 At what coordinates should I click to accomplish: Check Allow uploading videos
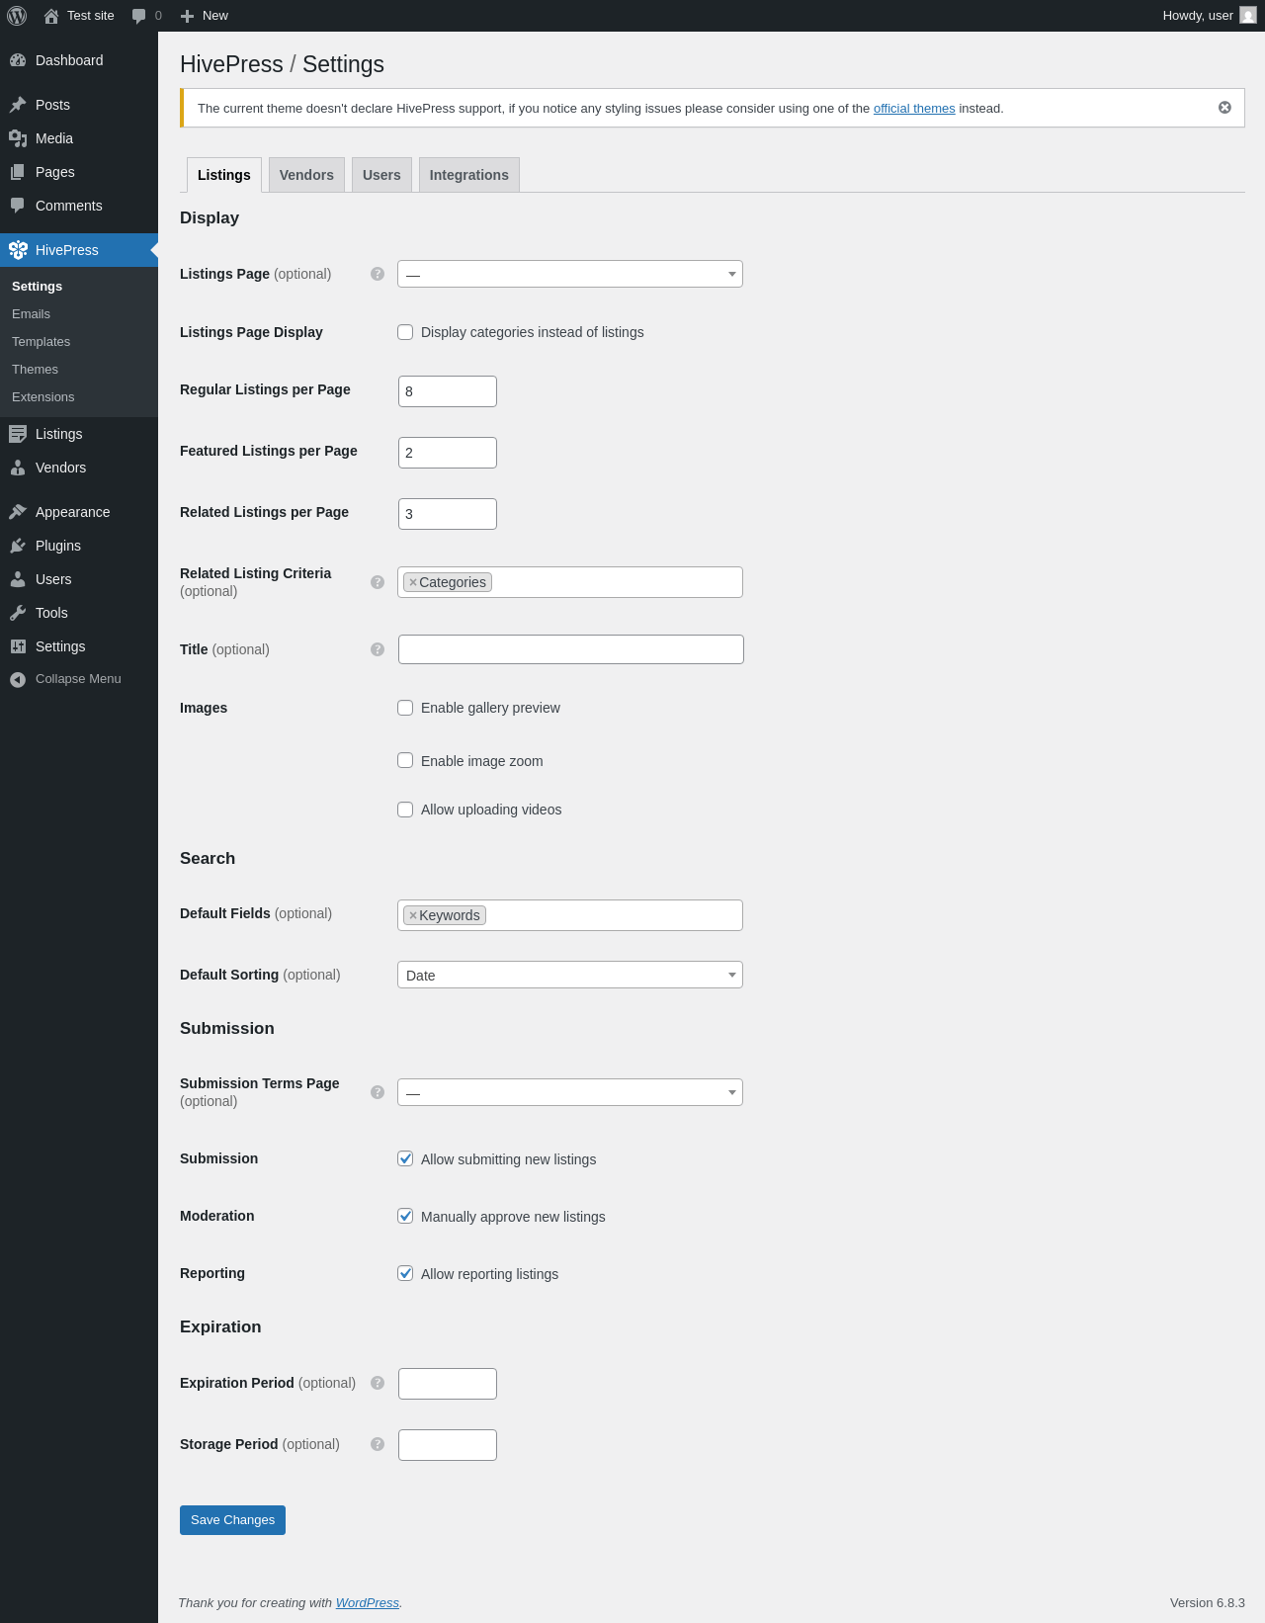[x=405, y=810]
